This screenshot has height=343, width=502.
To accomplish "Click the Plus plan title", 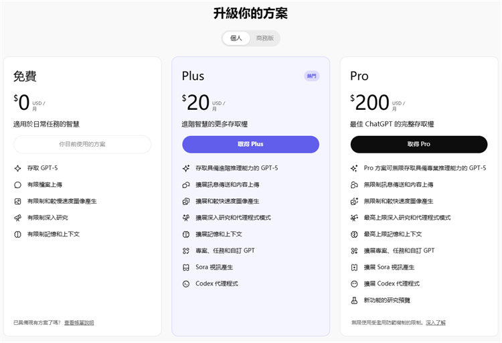I will point(193,76).
